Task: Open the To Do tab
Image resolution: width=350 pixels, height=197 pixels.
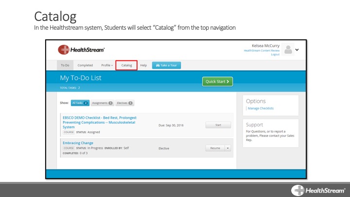Action: (65, 65)
